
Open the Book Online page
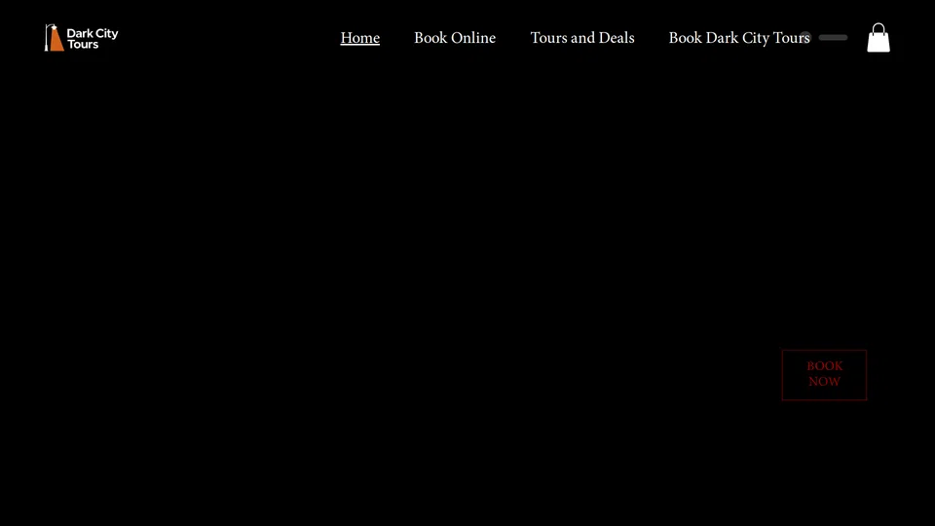(455, 38)
